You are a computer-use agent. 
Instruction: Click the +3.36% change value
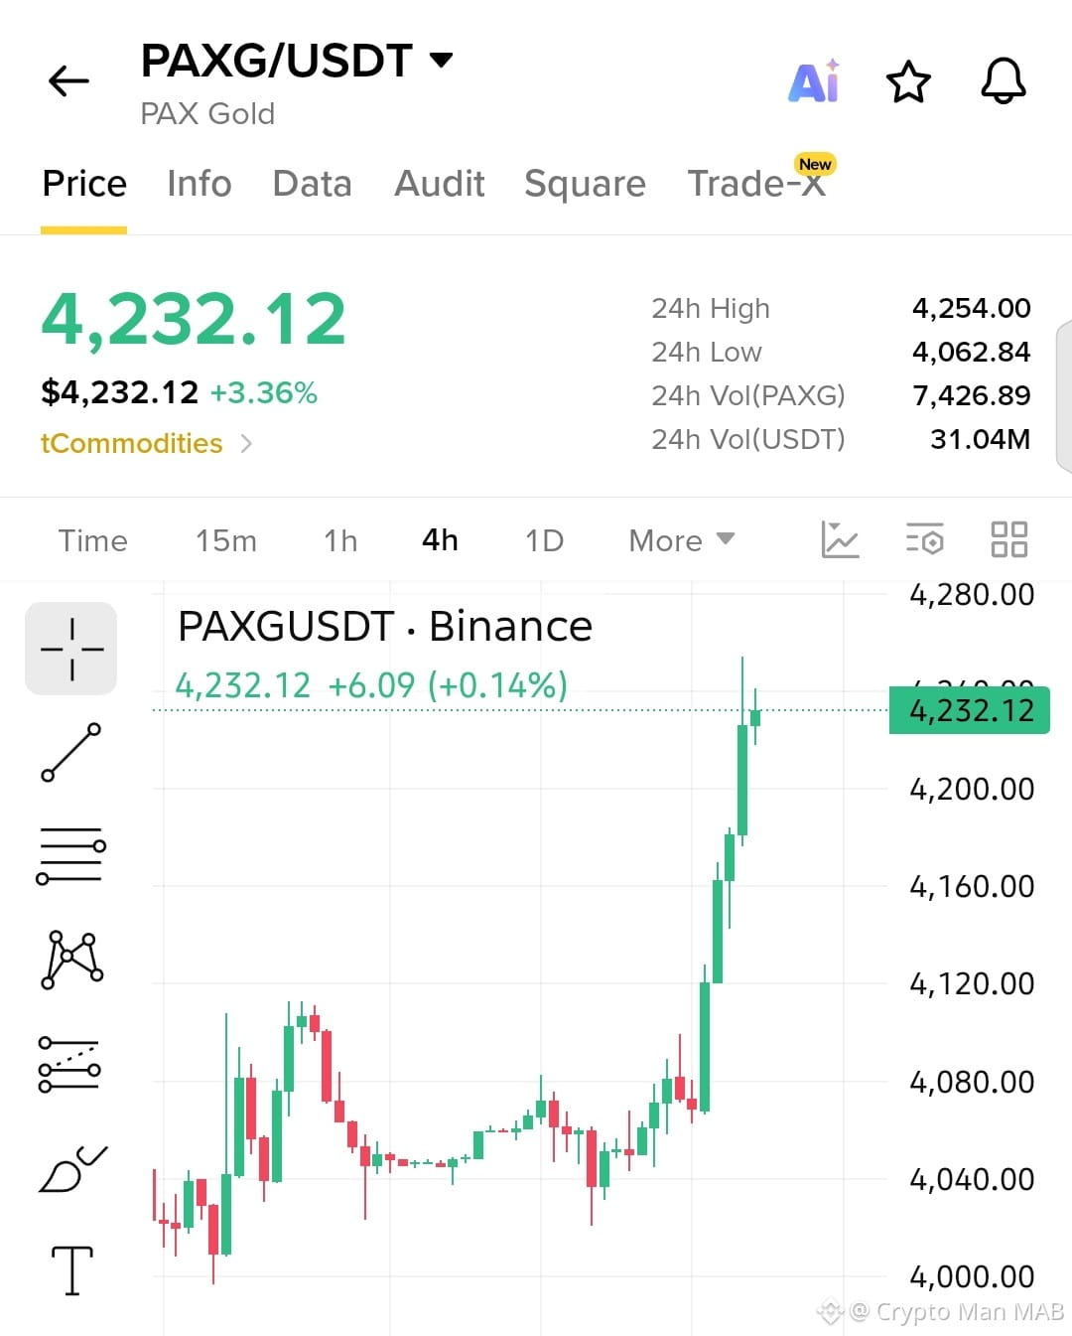[264, 392]
